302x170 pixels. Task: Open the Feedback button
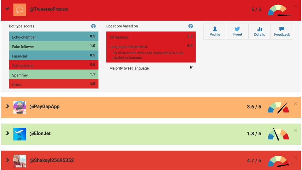(282, 31)
